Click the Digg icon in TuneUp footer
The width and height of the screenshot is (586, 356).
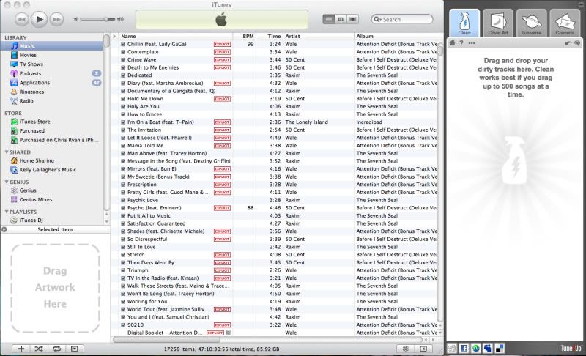[x=452, y=349]
